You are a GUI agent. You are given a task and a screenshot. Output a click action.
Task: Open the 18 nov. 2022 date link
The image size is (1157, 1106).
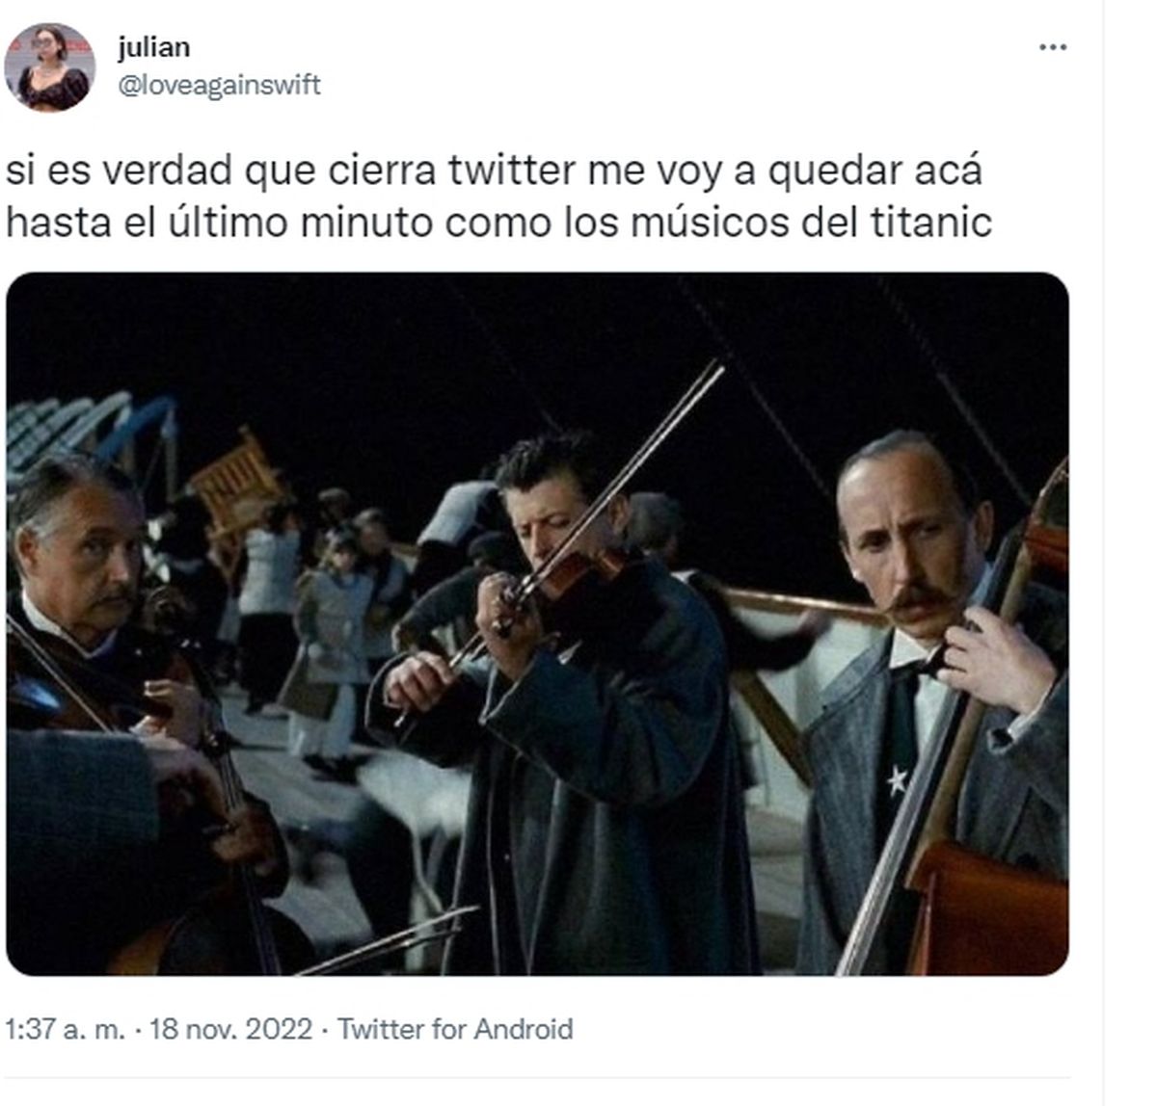(x=231, y=1029)
